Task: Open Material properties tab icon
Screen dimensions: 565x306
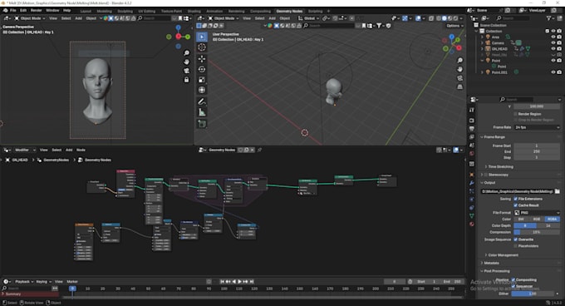Action: coord(472,225)
